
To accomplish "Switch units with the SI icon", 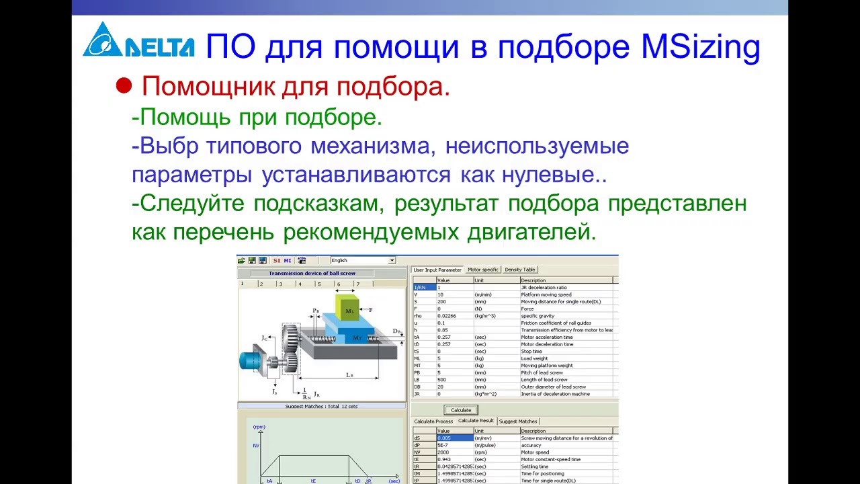I will tap(277, 260).
